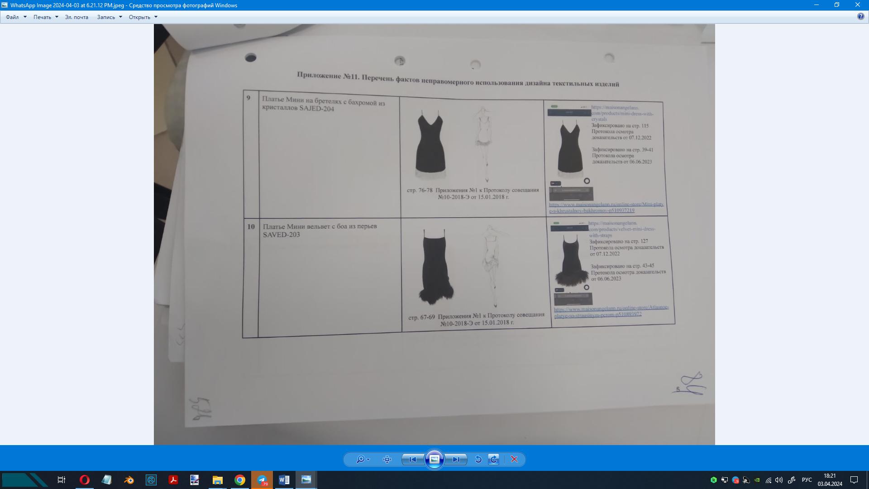Expand the Открыть dropdown menu

point(156,17)
